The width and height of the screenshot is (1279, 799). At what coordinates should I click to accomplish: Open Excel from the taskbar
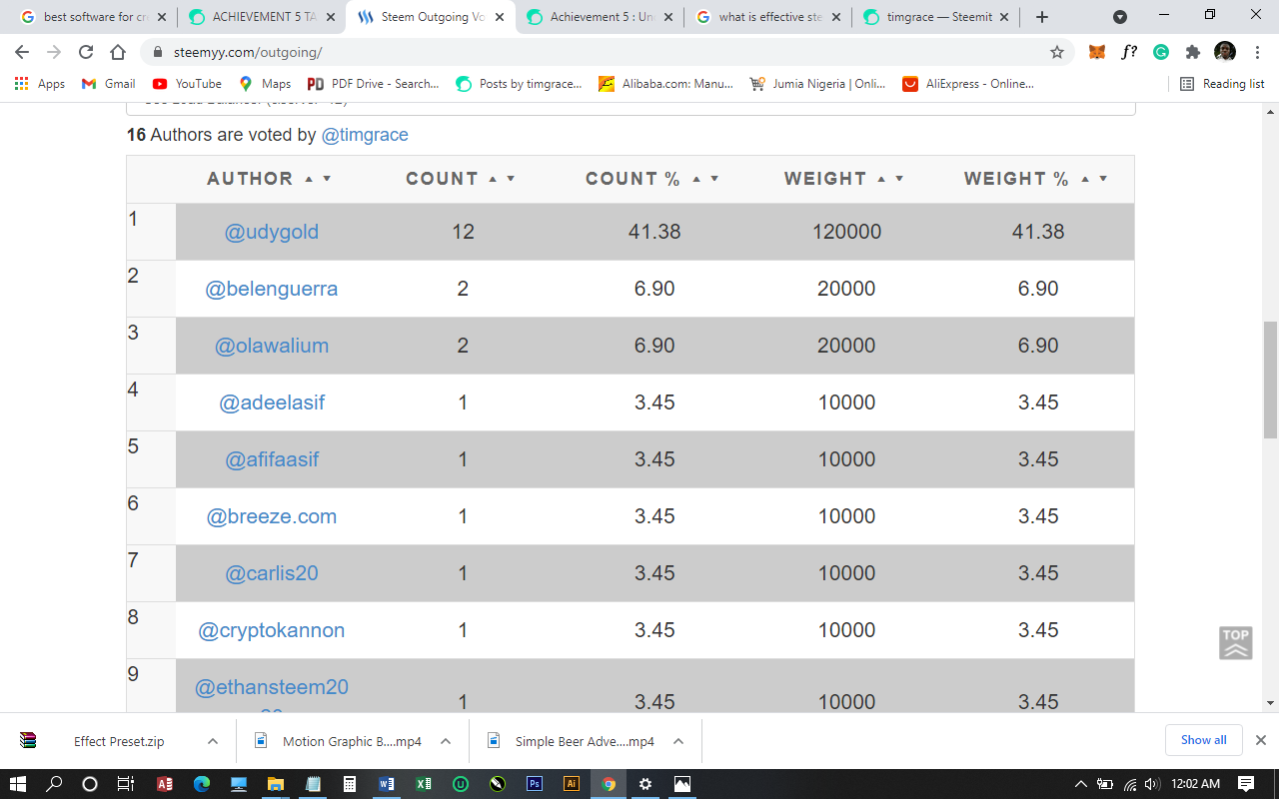(x=423, y=784)
